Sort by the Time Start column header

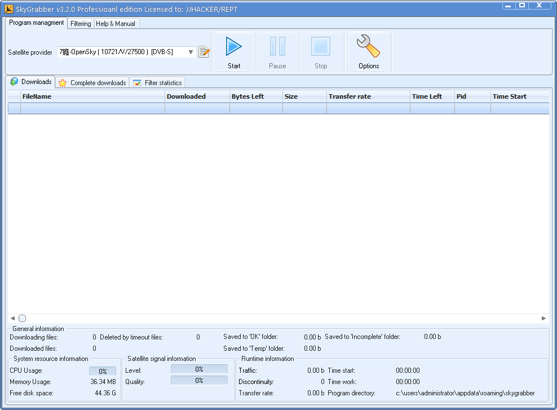tap(520, 96)
